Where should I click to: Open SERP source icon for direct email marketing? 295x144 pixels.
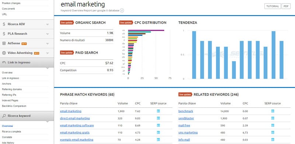click(x=159, y=119)
